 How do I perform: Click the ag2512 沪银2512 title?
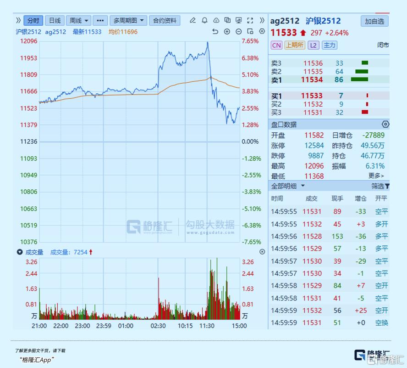306,21
